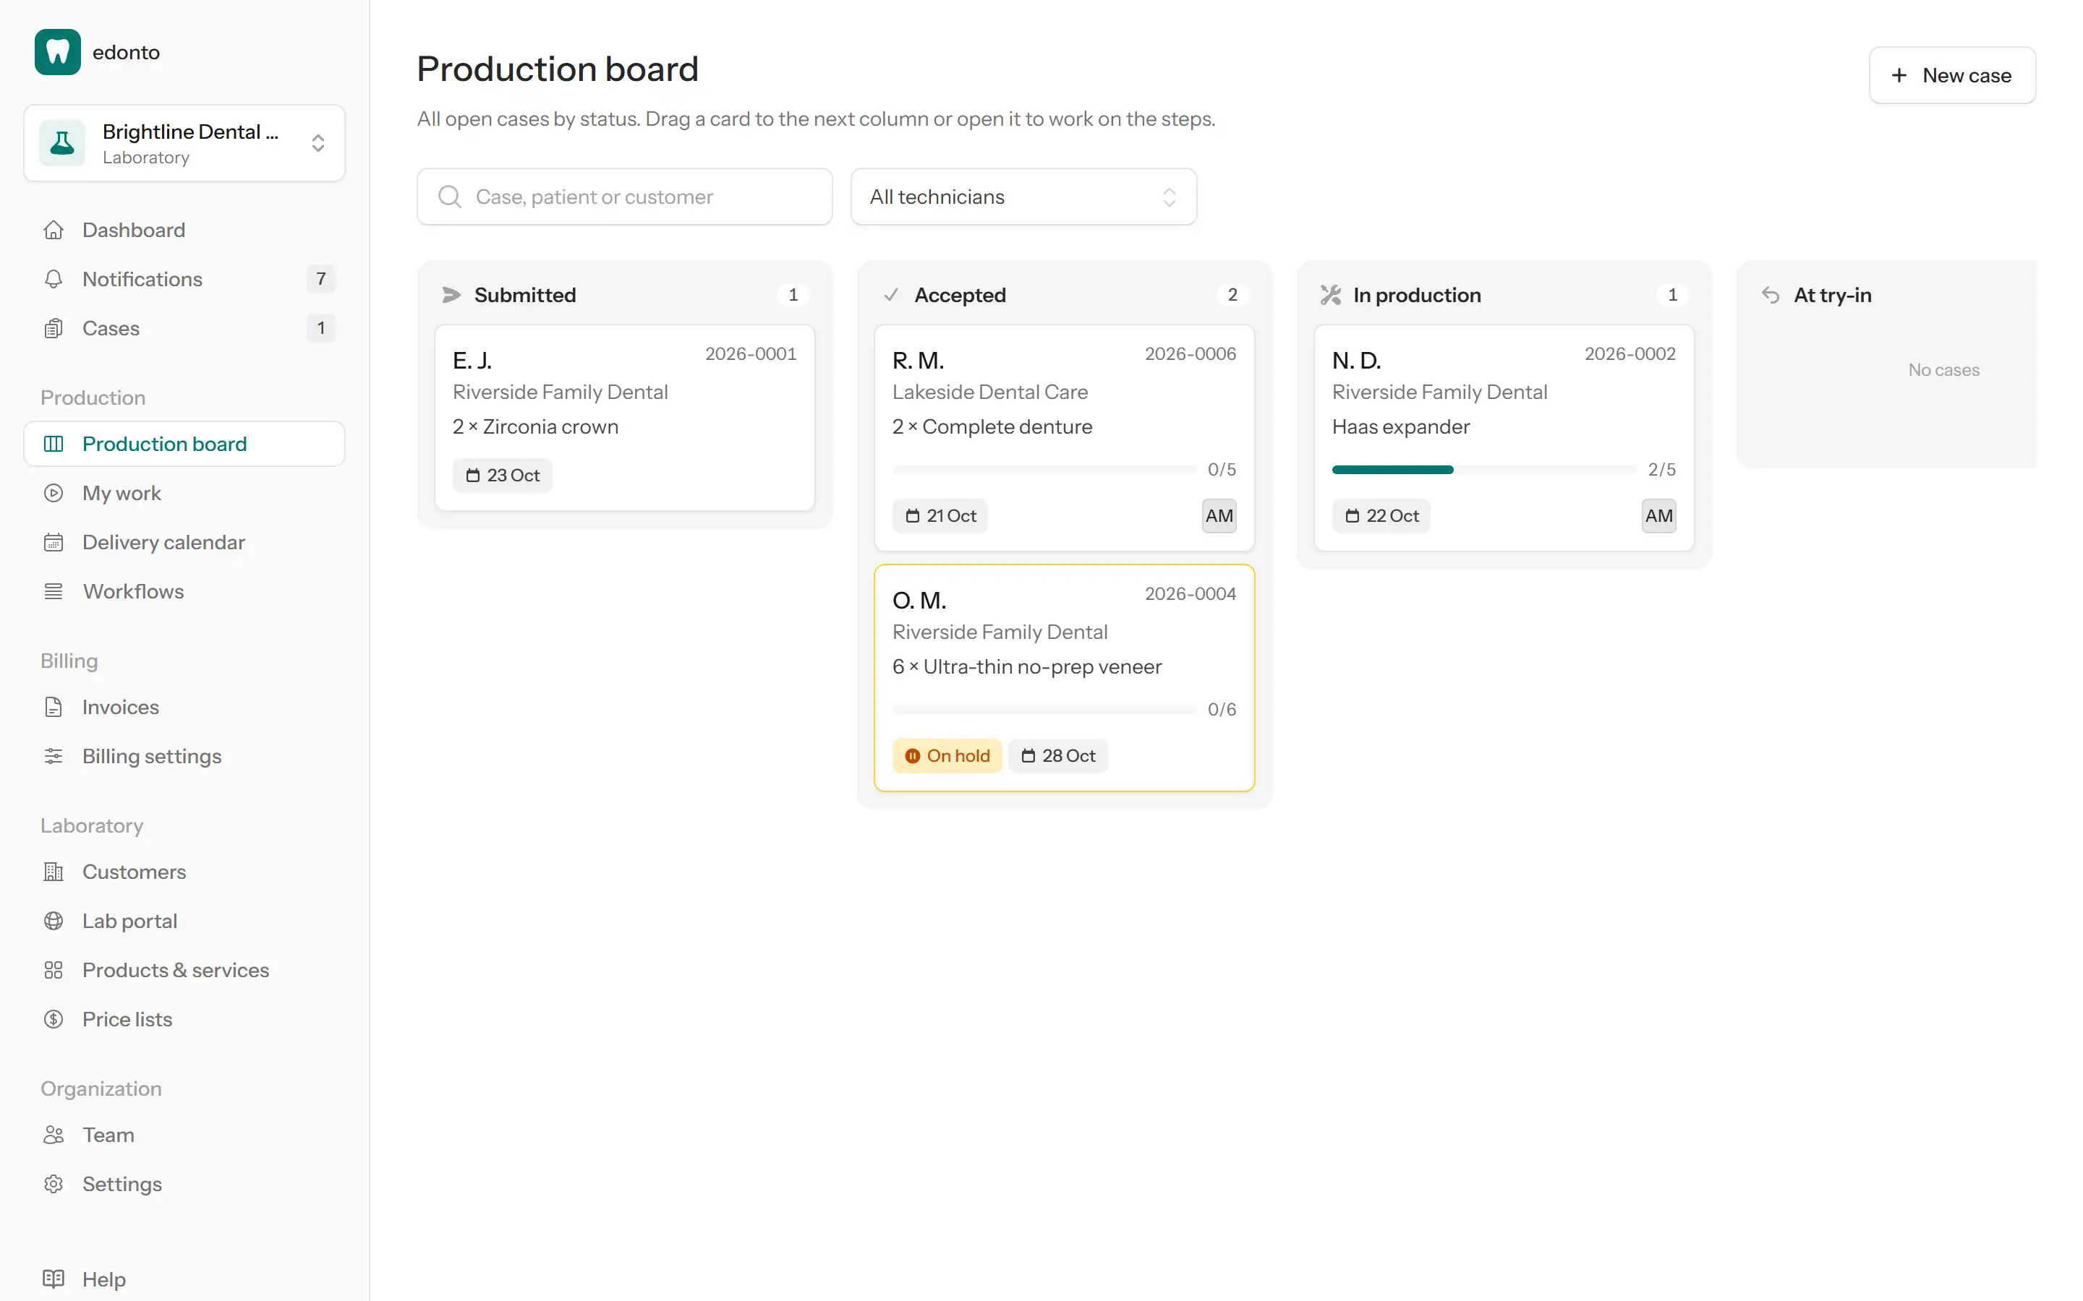
Task: Click the edonto tooth logo icon
Action: [58, 51]
